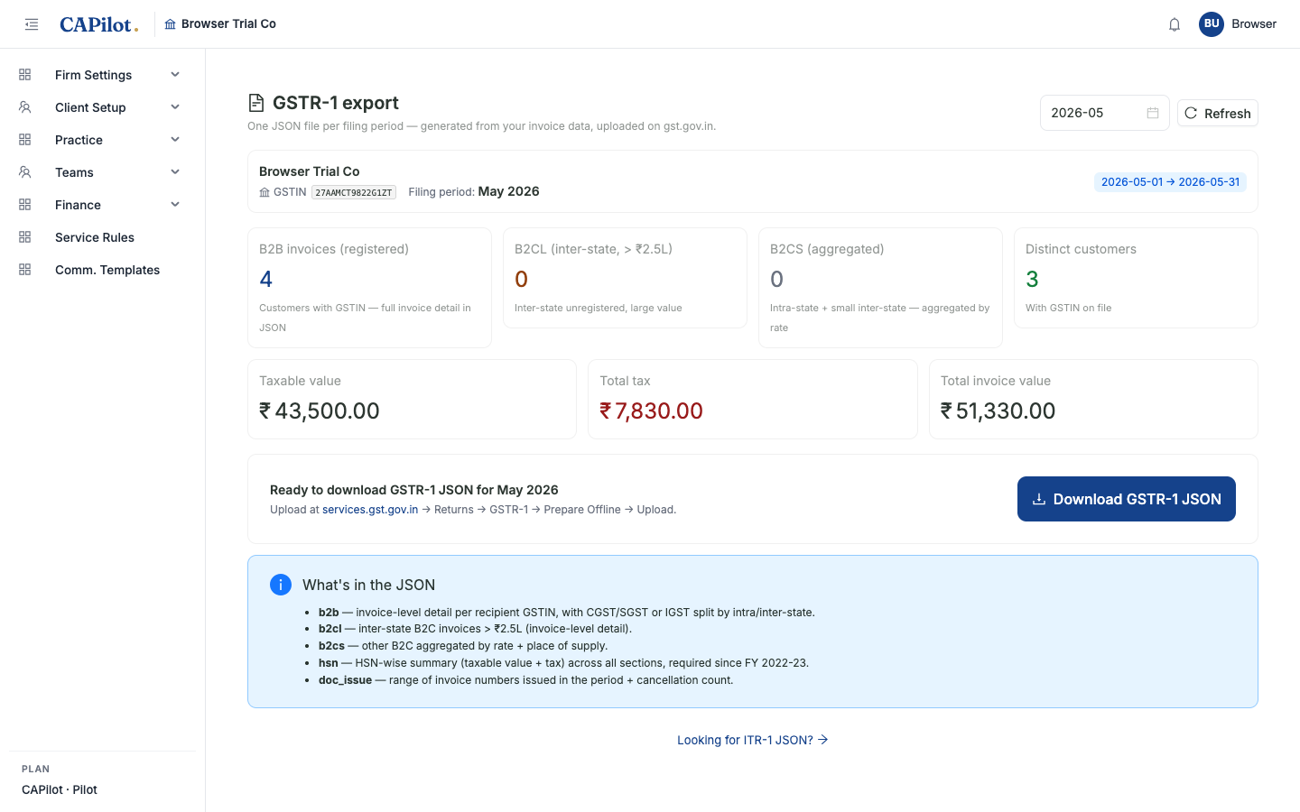
Task: Open the CAPilot logo home link
Action: pos(99,24)
